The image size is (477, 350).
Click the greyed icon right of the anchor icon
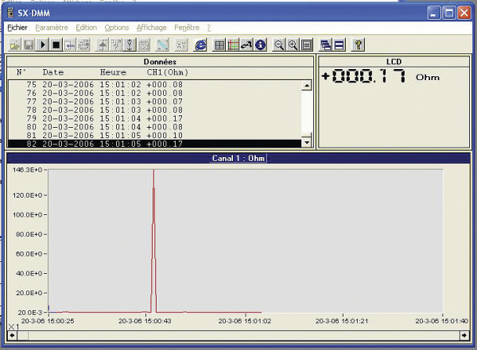[x=144, y=45]
